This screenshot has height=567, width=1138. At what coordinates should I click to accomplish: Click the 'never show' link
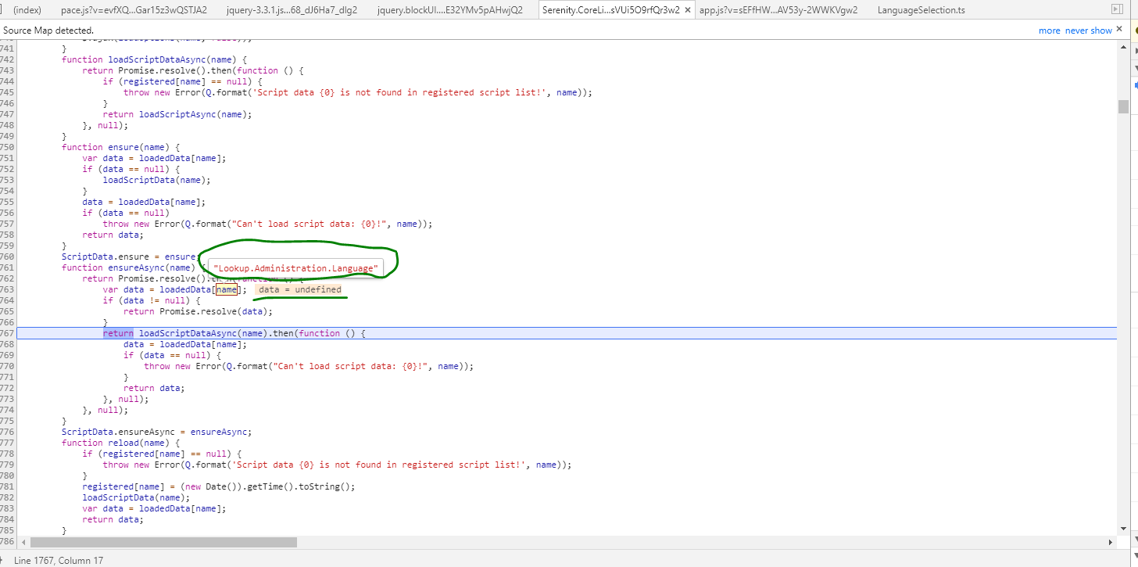tap(1089, 31)
